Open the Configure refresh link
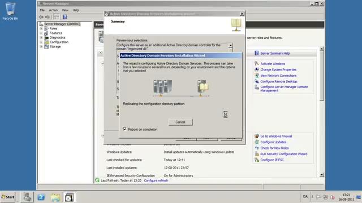362x203 pixels. [x=156, y=180]
